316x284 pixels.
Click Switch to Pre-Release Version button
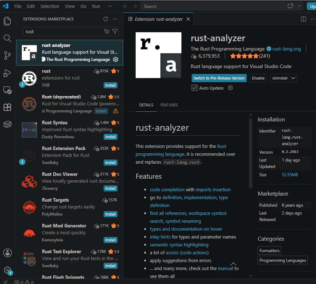click(219, 78)
